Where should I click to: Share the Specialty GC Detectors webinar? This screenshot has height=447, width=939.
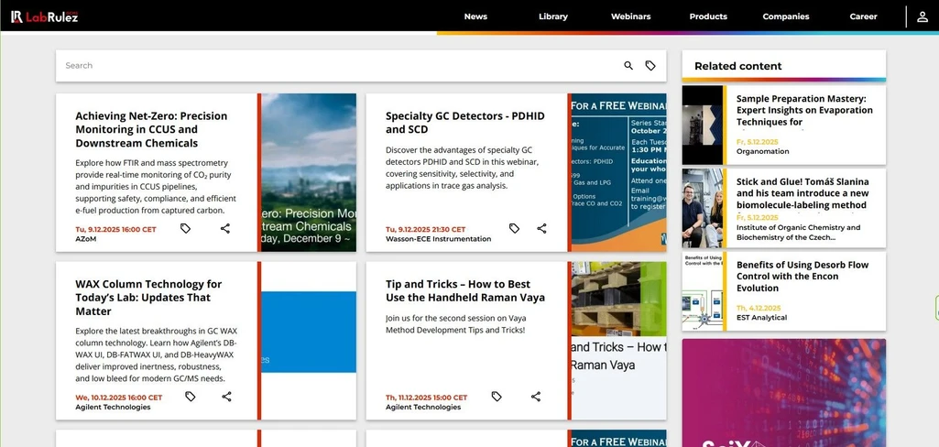[x=541, y=228]
